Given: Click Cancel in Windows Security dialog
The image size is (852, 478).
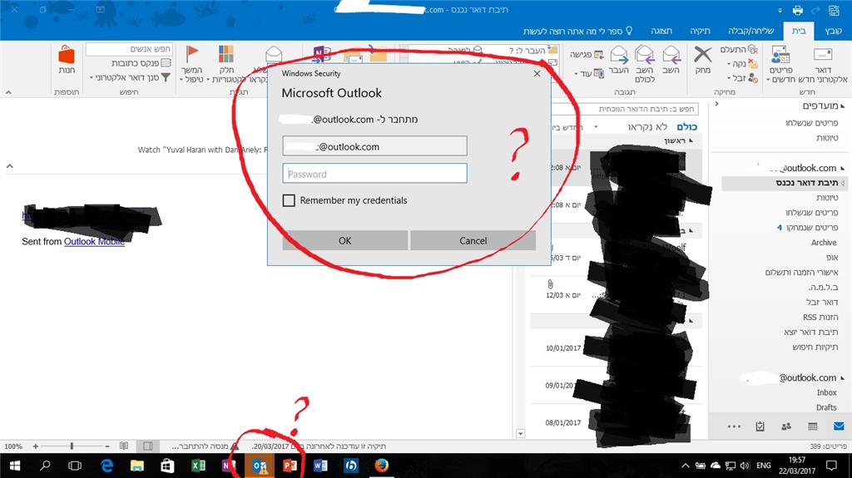Looking at the screenshot, I should [x=473, y=240].
